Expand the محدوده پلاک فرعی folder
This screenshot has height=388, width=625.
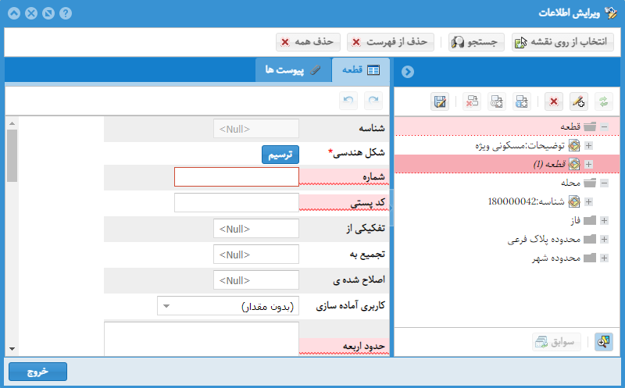click(604, 239)
